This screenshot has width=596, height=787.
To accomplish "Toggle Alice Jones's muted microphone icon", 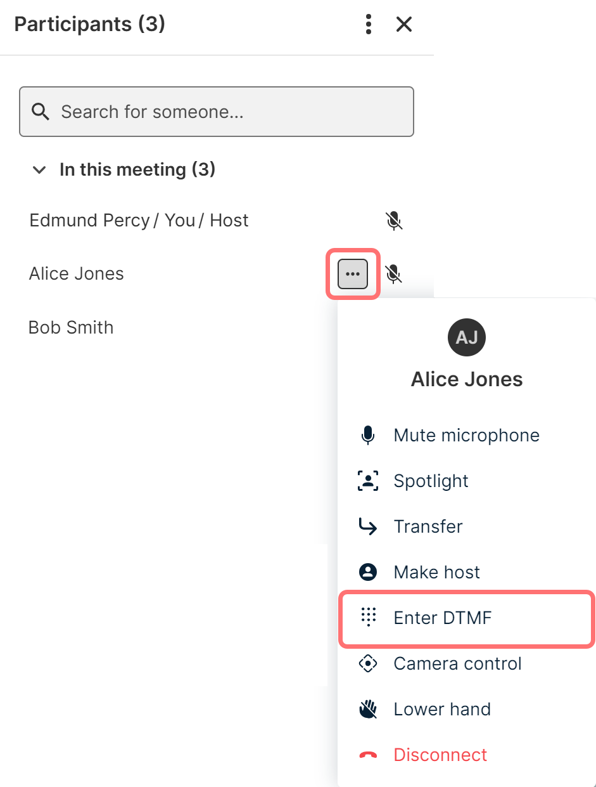I will tap(394, 274).
